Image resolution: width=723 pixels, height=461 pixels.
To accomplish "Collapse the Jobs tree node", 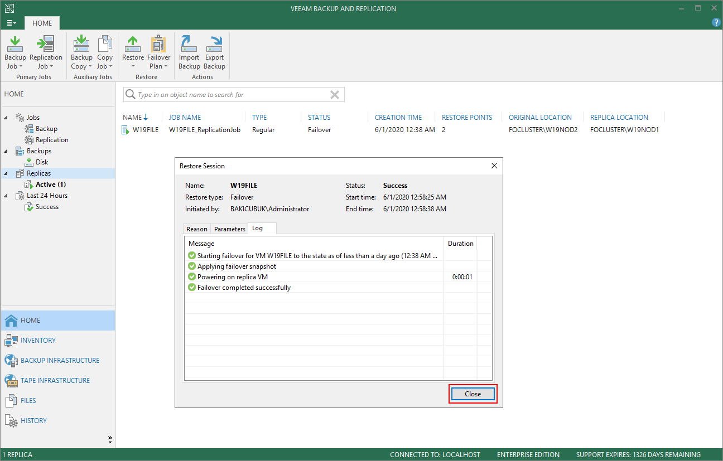I will 7,118.
